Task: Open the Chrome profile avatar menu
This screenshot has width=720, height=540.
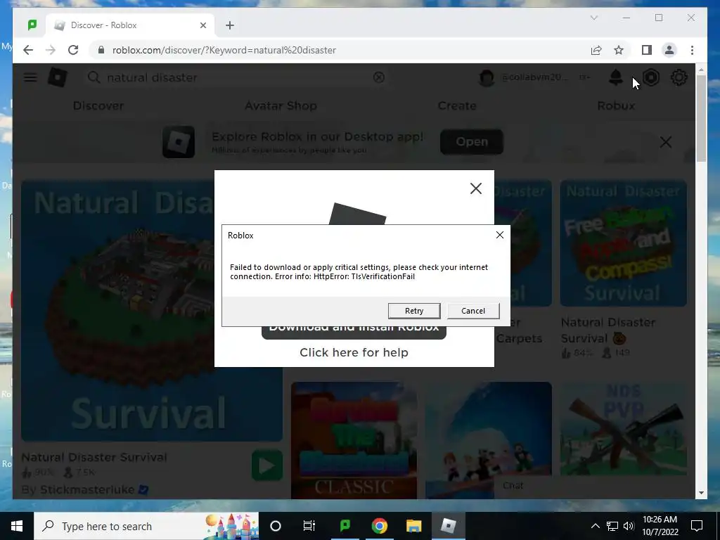Action: (669, 50)
